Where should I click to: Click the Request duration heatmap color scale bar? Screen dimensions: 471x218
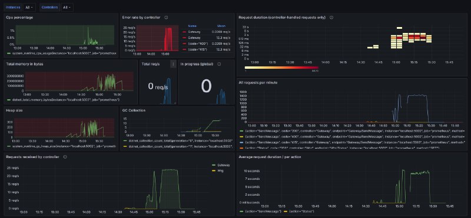coord(281,68)
